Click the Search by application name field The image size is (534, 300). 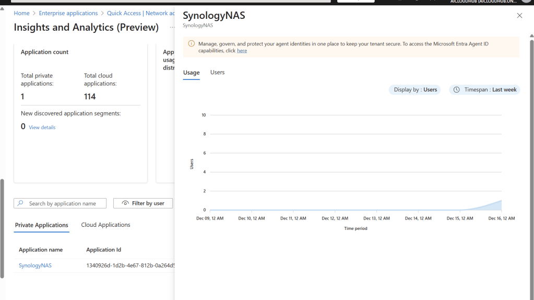pyautogui.click(x=63, y=203)
